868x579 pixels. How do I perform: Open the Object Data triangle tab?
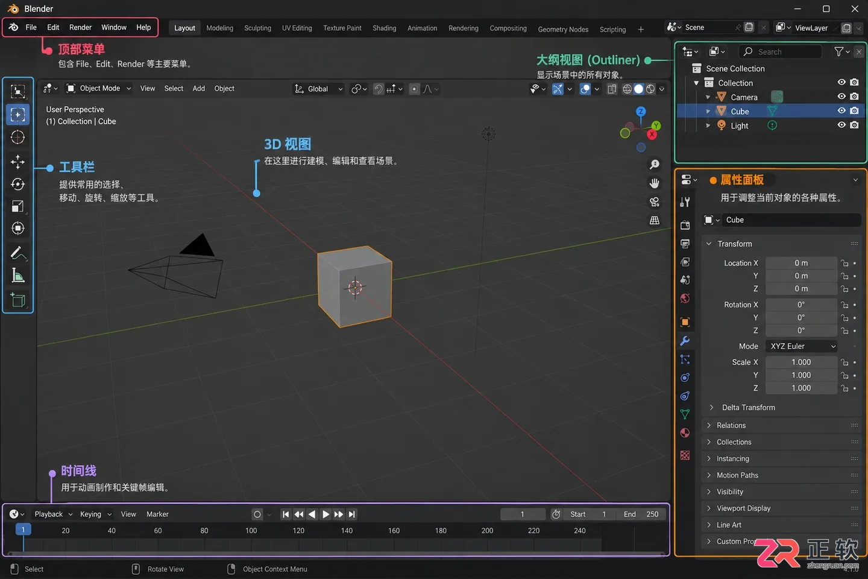click(x=685, y=414)
